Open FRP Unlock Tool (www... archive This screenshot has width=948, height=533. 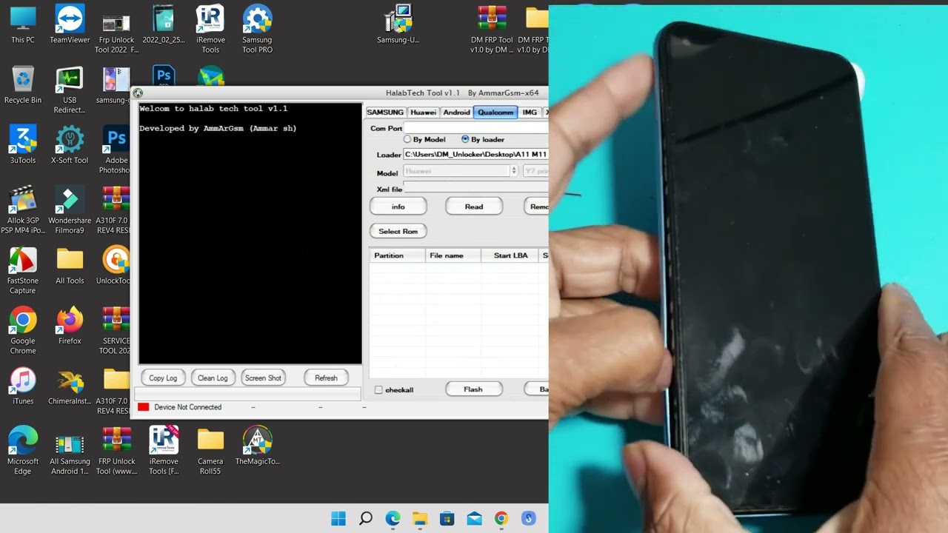click(116, 452)
